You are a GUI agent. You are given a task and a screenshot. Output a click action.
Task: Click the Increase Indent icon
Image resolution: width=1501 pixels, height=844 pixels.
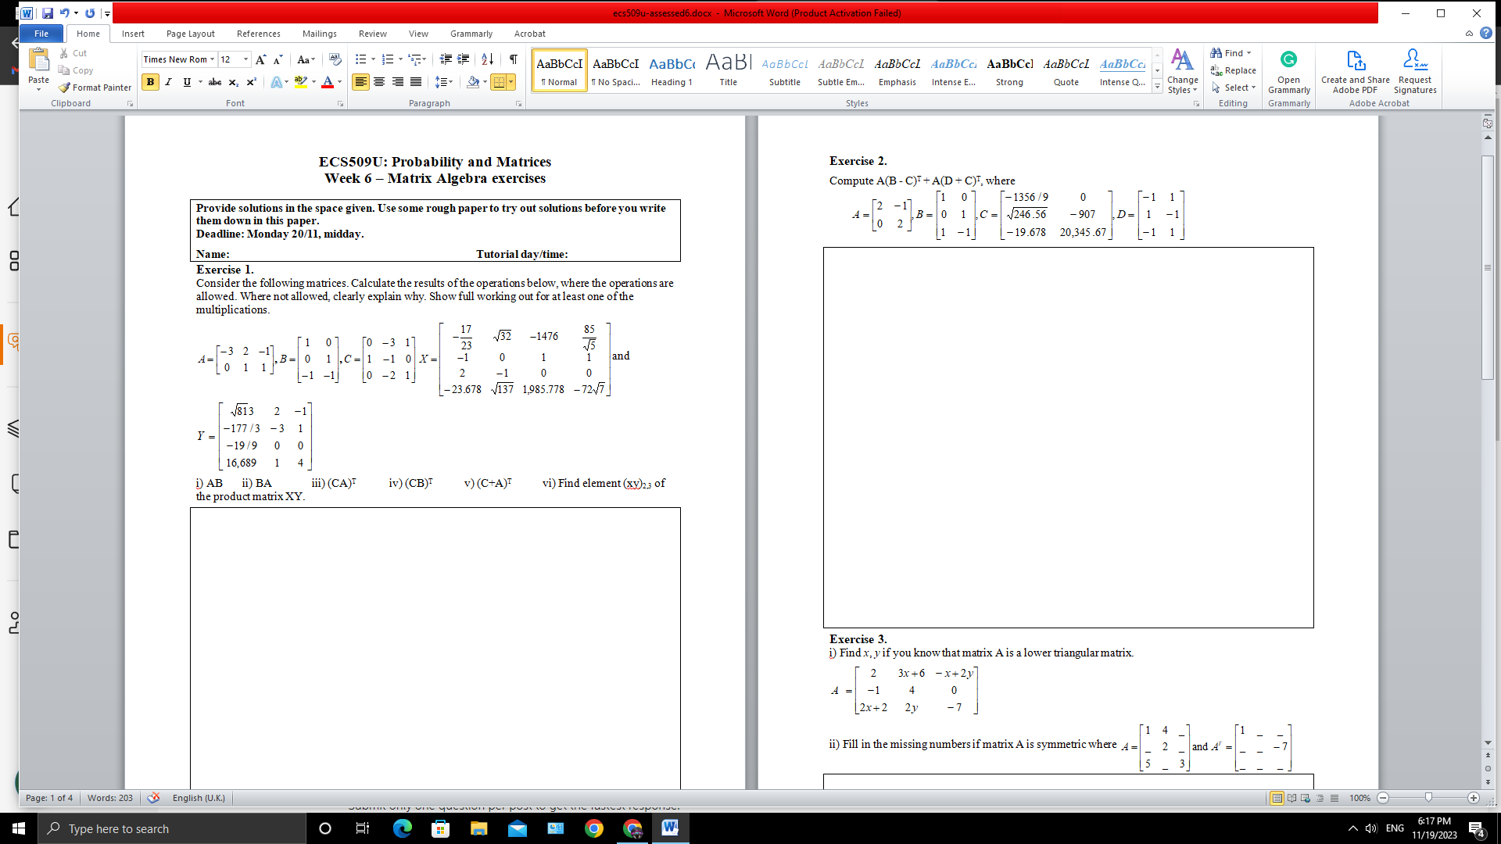464,59
